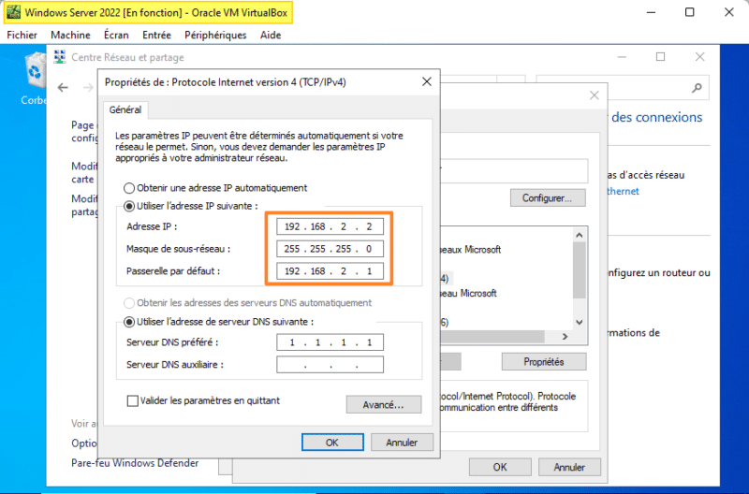The width and height of the screenshot is (749, 494).
Task: Select the Général tab
Action: tap(125, 109)
